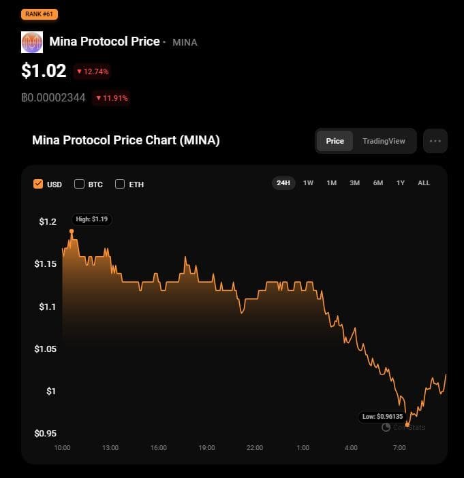Select the Price chart tab

coord(335,141)
